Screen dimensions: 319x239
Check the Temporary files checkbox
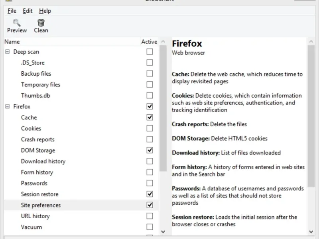(x=150, y=84)
